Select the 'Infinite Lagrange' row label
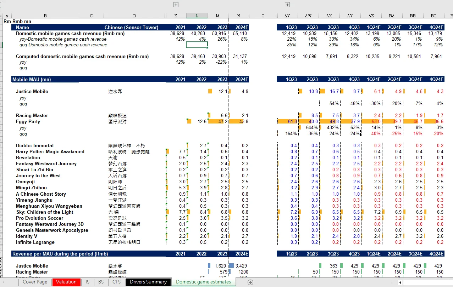The height and width of the screenshot is (287, 453). pos(35,242)
